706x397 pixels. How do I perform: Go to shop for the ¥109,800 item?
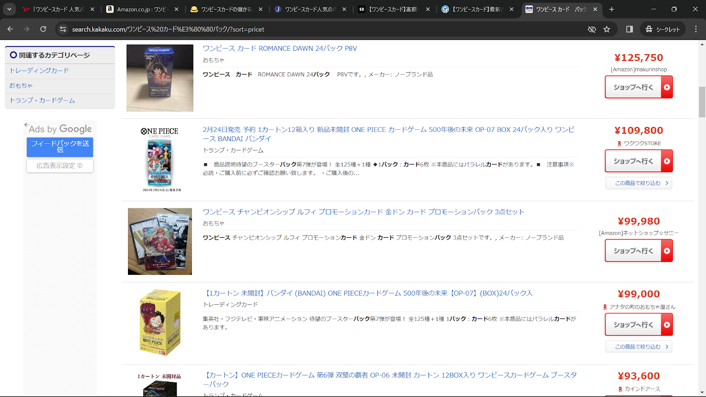click(x=638, y=161)
